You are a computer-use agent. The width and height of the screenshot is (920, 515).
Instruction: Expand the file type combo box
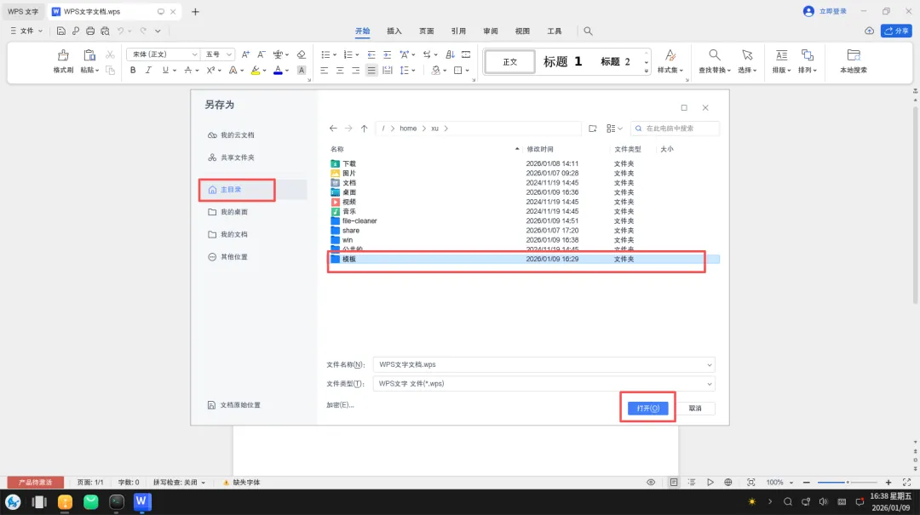[710, 384]
